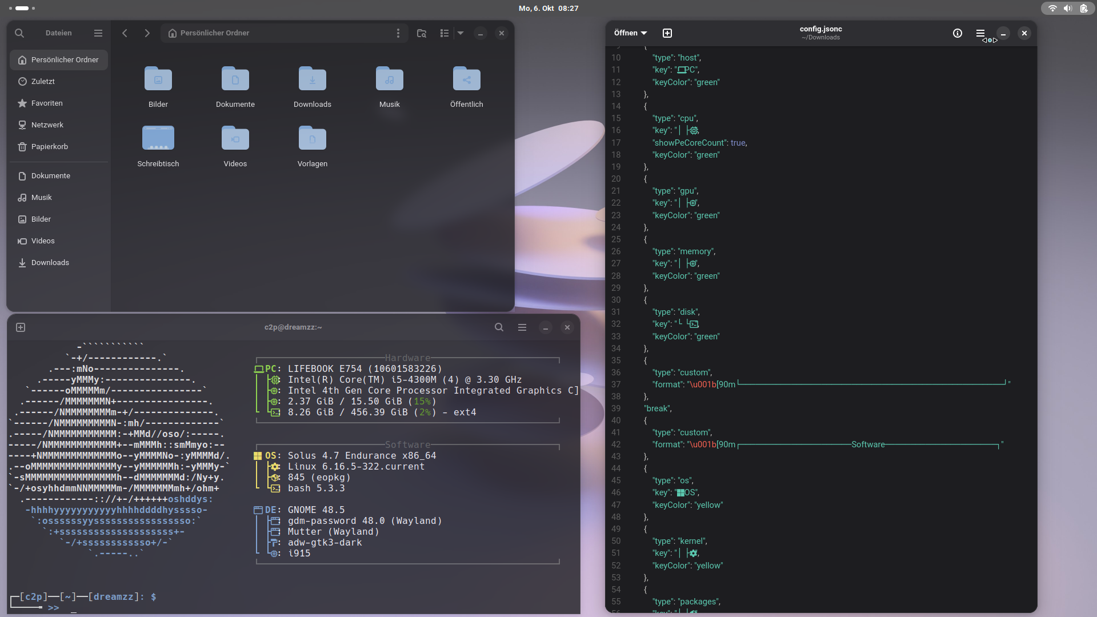
Task: Open the clock and date menu
Action: coord(548,8)
